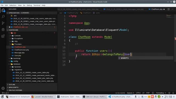The width and height of the screenshot is (176, 99).
Task: Open the taskbar clock showing 21:18
Action: click(x=168, y=97)
